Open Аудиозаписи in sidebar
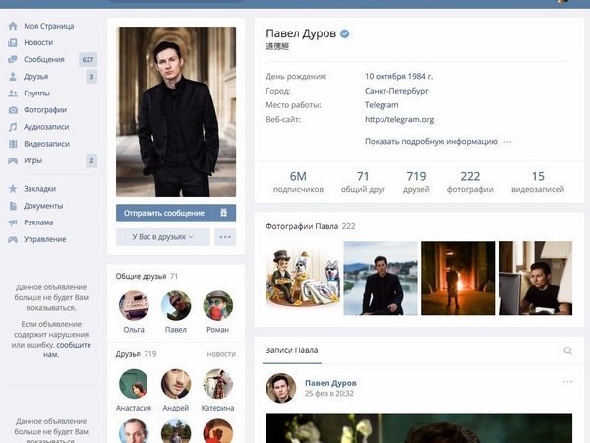The image size is (590, 443). tap(46, 127)
